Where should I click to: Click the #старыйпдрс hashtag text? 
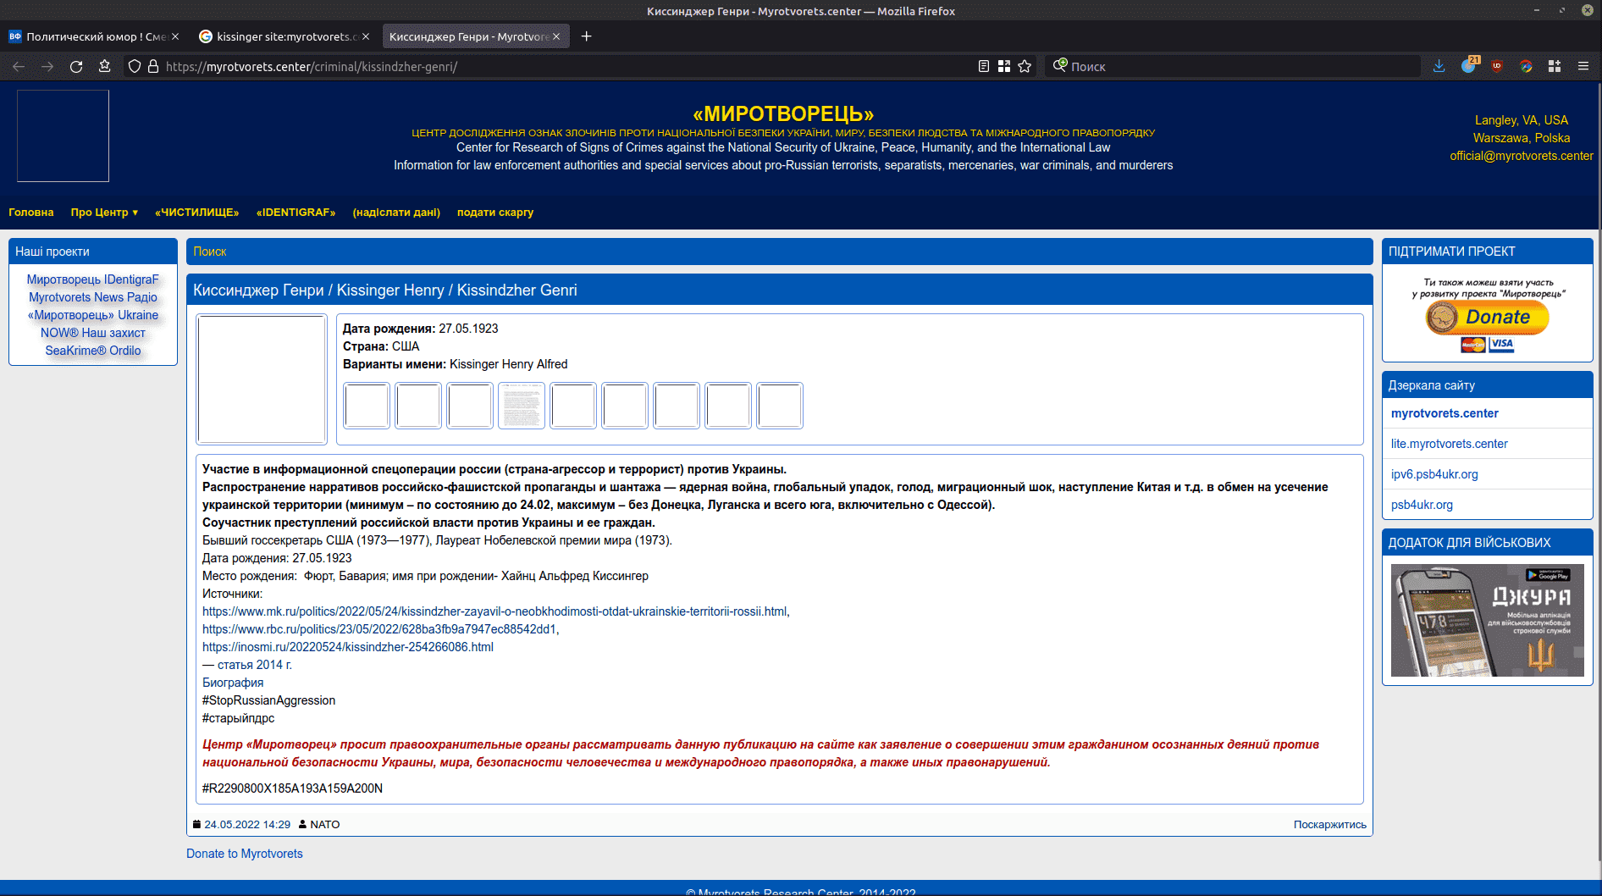239,718
